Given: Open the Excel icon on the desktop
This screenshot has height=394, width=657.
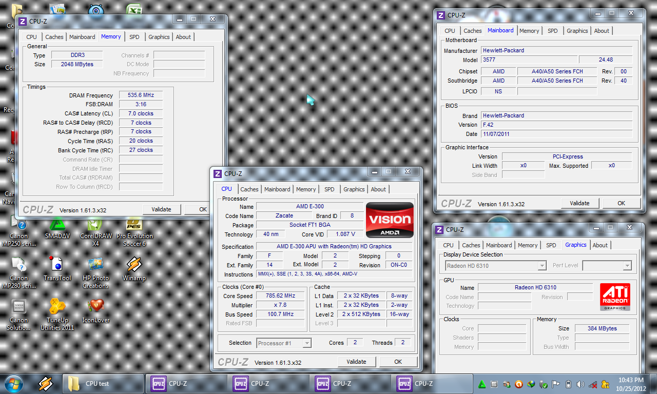Looking at the screenshot, I should click(134, 9).
